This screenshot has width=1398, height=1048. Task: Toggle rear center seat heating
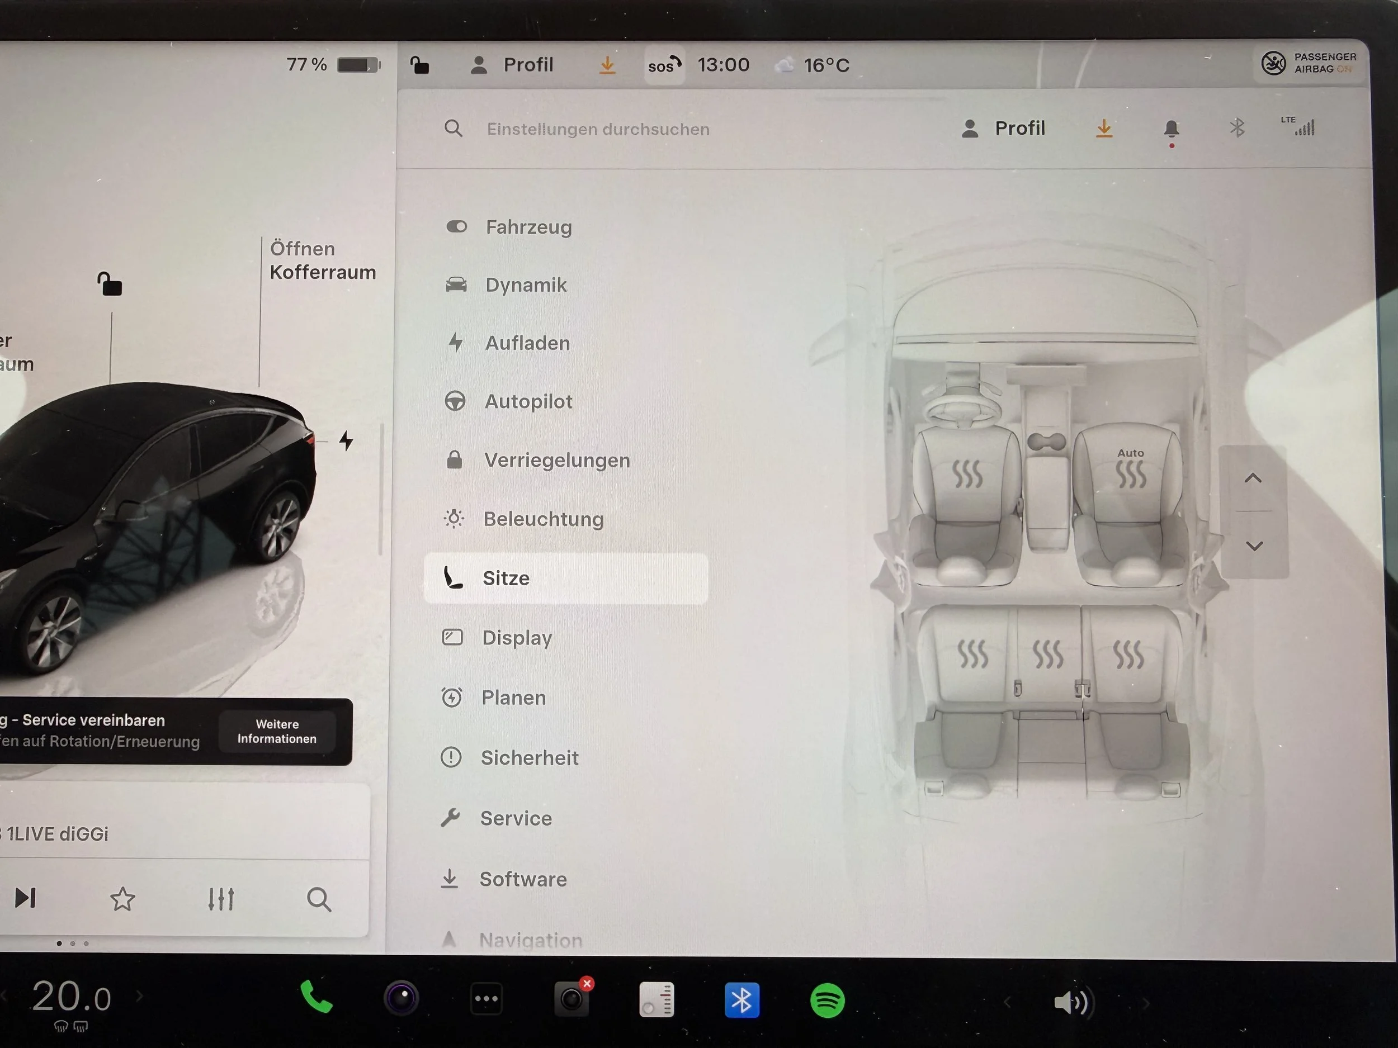(1048, 654)
